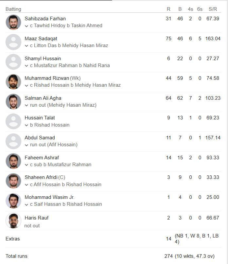Click Sahibzada Farhan's player photo
The width and height of the screenshot is (228, 264).
pos(13,22)
